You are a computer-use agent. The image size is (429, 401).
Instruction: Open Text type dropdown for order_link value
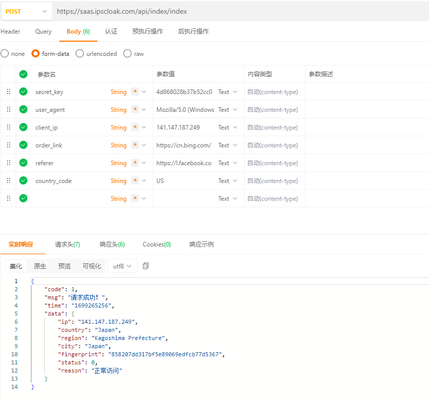tap(227, 145)
